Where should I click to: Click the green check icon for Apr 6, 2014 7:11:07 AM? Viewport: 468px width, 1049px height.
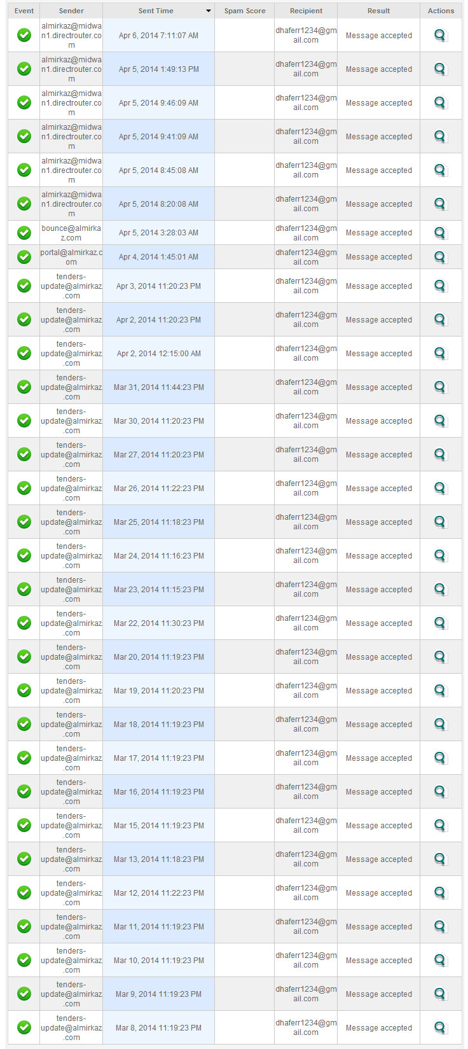pos(24,36)
